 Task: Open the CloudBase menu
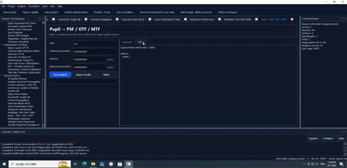(x=34, y=6)
